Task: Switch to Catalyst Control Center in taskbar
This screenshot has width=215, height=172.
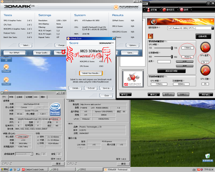Action: (35, 170)
